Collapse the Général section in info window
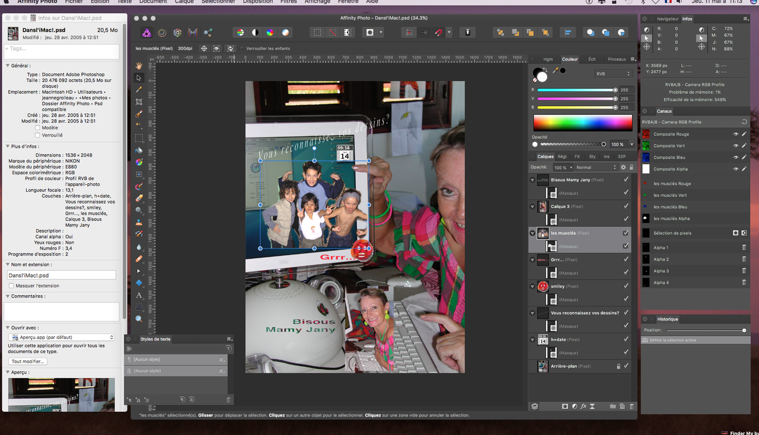The width and height of the screenshot is (759, 435). point(8,66)
